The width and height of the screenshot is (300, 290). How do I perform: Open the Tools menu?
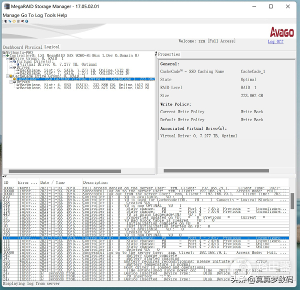tap(50, 16)
